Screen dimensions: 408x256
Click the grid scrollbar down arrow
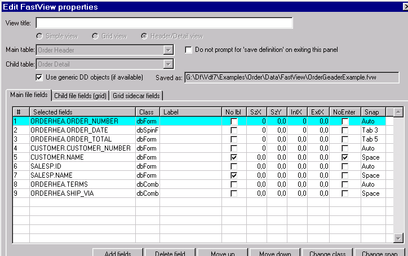click(398, 238)
